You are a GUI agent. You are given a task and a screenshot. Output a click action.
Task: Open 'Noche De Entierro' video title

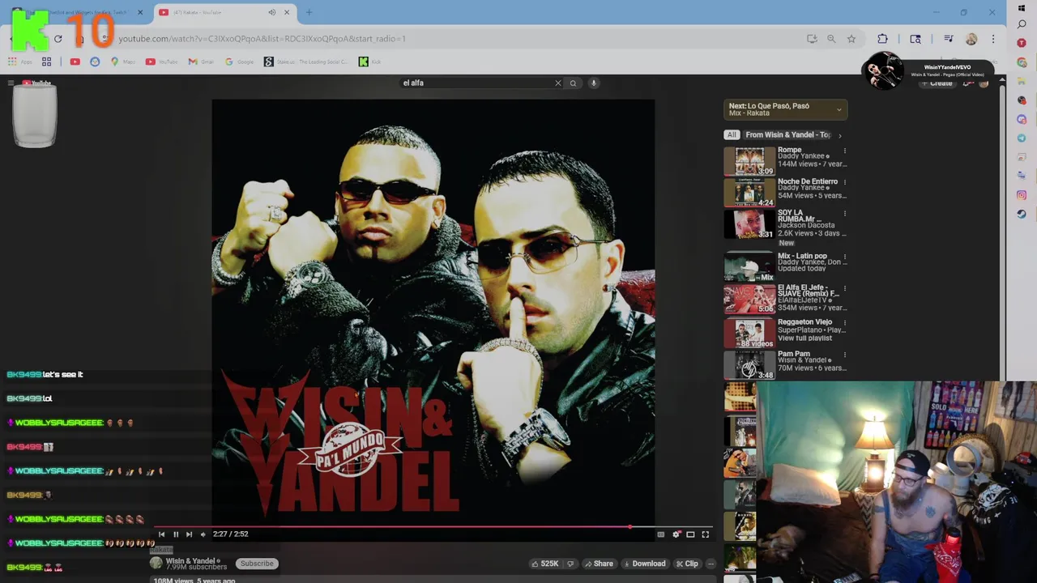pyautogui.click(x=808, y=181)
